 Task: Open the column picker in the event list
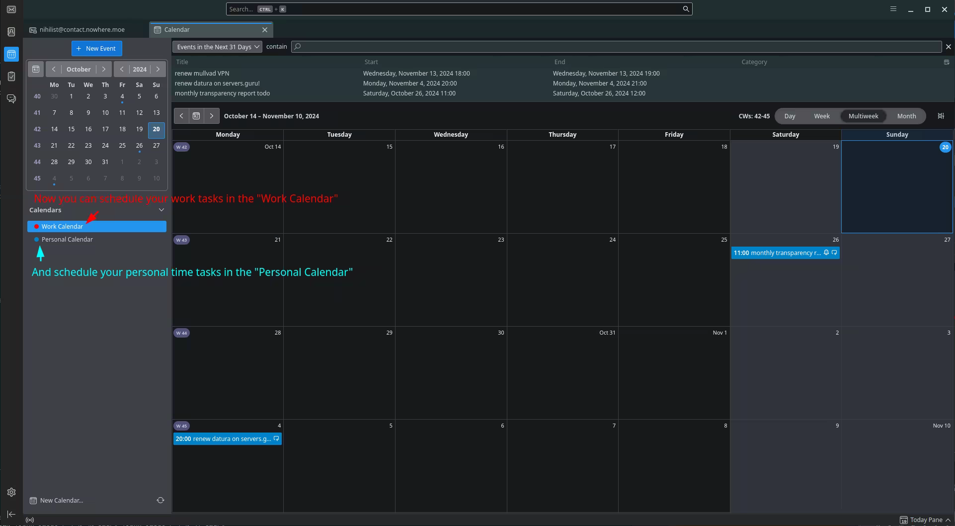(946, 62)
